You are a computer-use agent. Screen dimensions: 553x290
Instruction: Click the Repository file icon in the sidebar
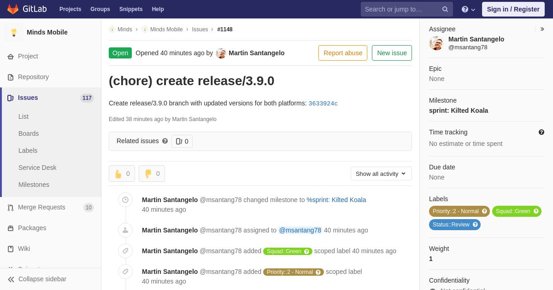tap(11, 77)
